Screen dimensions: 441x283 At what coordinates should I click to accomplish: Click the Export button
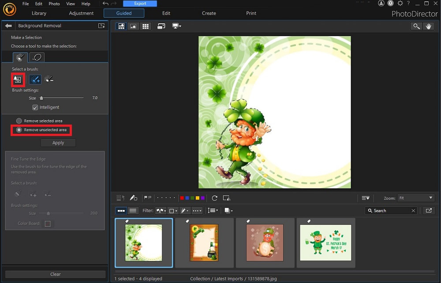pos(140,4)
